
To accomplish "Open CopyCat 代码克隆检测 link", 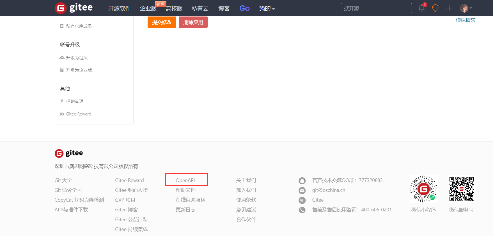I will tap(79, 200).
